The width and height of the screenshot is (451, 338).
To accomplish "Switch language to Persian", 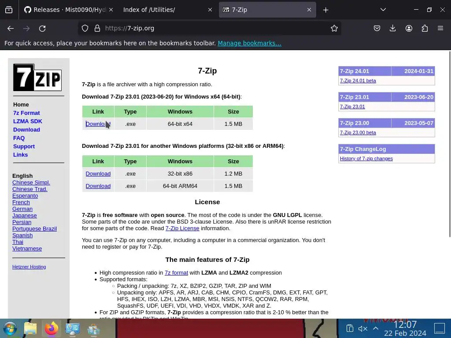I will [22, 222].
